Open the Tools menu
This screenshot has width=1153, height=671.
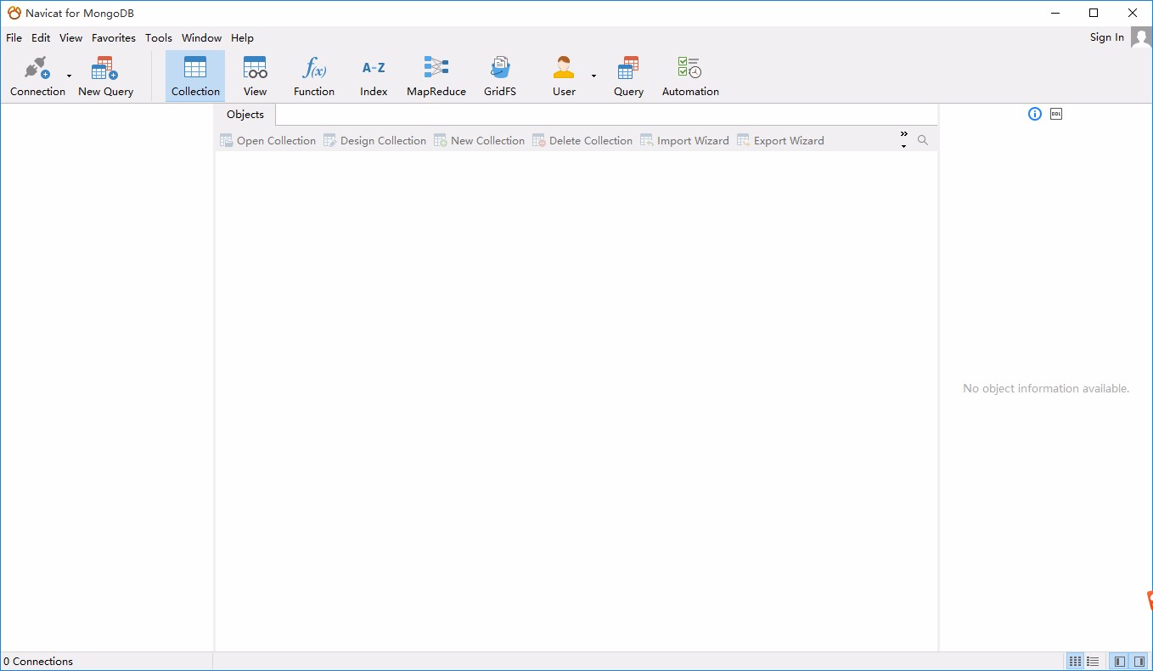coord(158,38)
